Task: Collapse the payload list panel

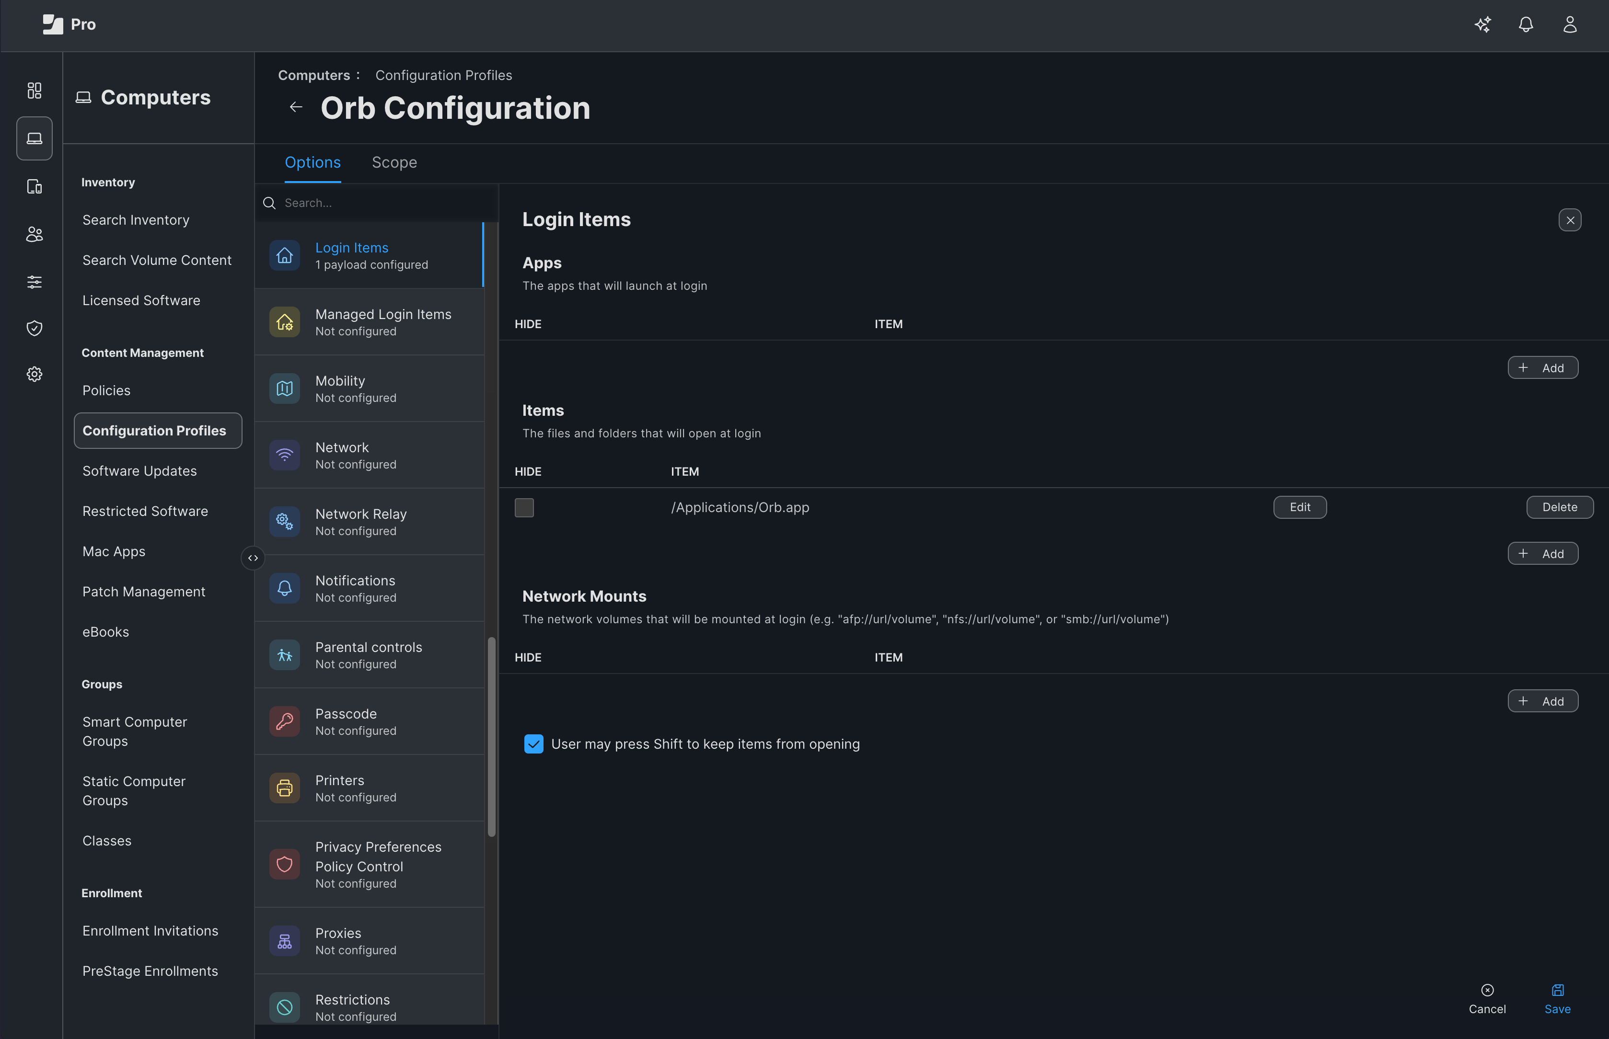Action: pyautogui.click(x=253, y=557)
